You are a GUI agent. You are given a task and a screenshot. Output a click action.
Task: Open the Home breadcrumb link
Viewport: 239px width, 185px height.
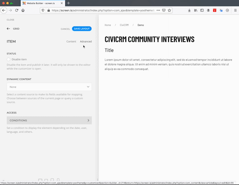click(108, 25)
